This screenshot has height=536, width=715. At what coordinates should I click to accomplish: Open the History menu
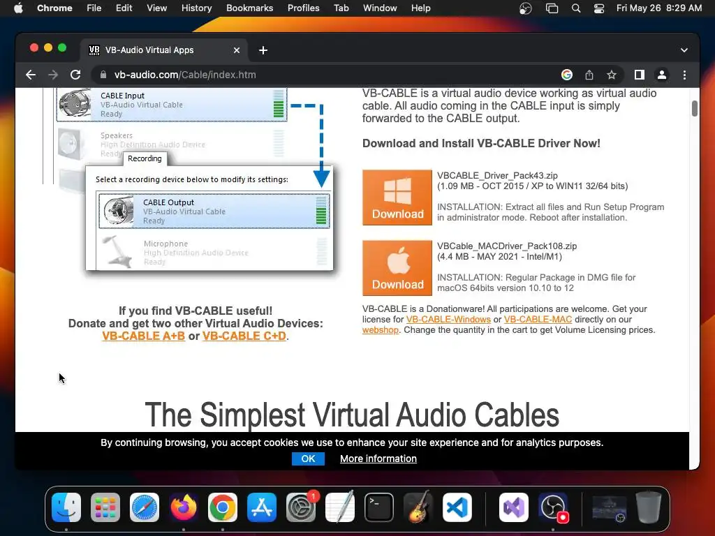tap(196, 8)
